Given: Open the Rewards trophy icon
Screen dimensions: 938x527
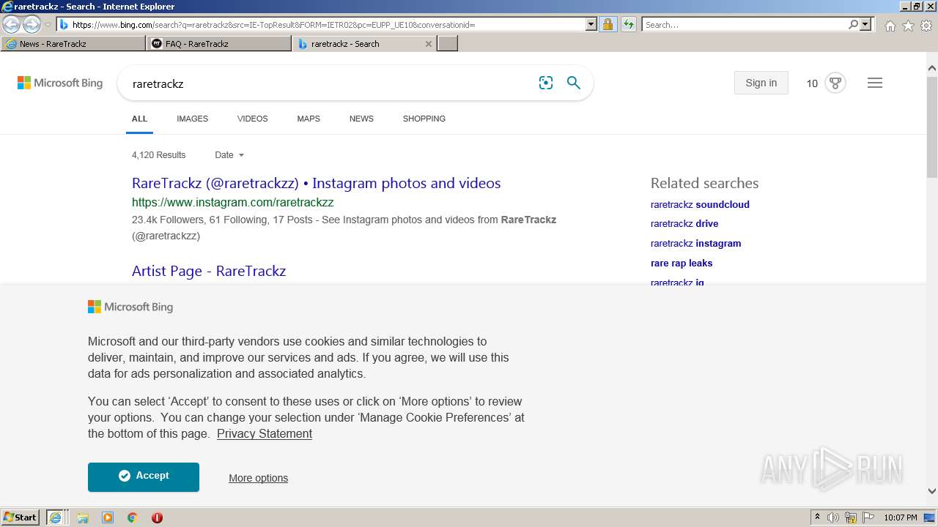Looking at the screenshot, I should [835, 83].
